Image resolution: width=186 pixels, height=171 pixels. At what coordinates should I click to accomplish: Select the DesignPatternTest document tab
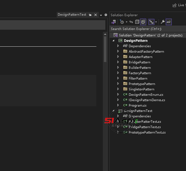click(72, 15)
